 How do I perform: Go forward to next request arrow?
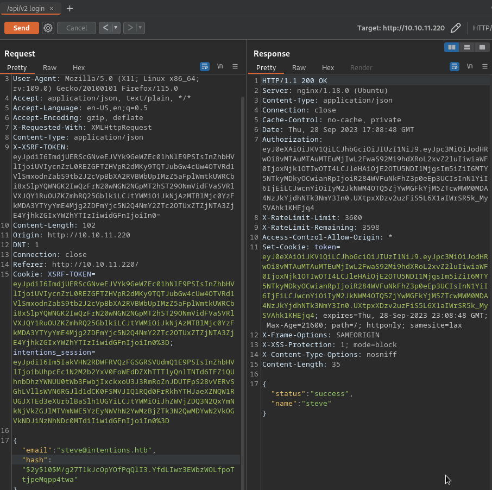[130, 28]
